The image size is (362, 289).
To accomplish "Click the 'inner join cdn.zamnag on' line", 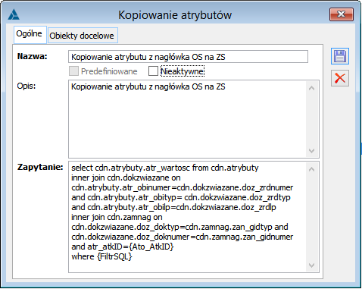I will pyautogui.click(x=117, y=217).
